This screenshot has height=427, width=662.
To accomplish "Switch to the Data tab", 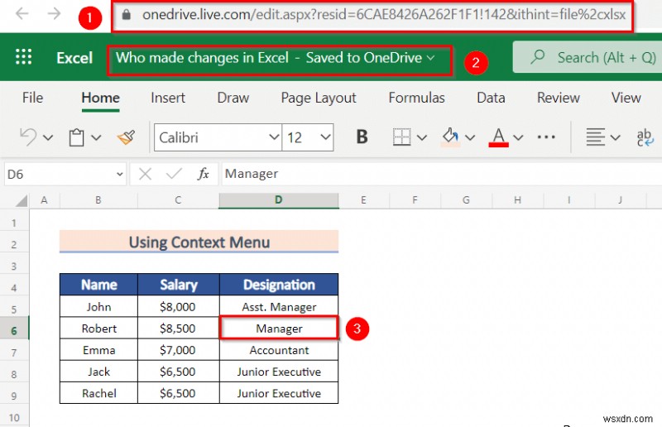I will [491, 98].
